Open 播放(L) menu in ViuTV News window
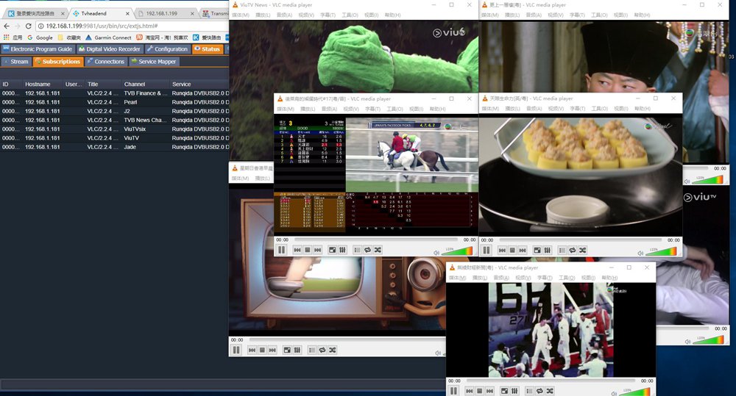This screenshot has height=396, width=736. click(263, 15)
